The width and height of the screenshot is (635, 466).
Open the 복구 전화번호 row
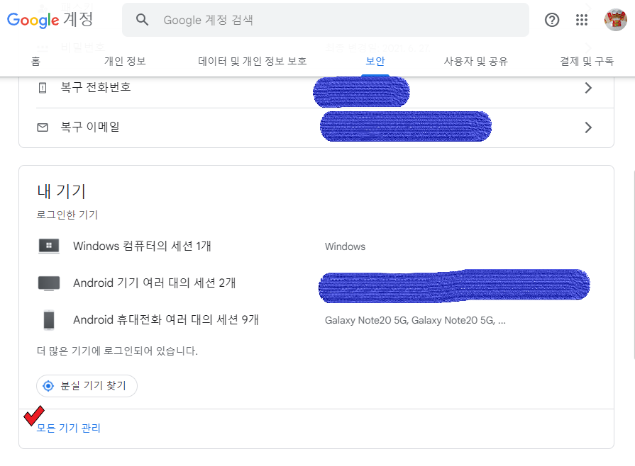click(316, 88)
